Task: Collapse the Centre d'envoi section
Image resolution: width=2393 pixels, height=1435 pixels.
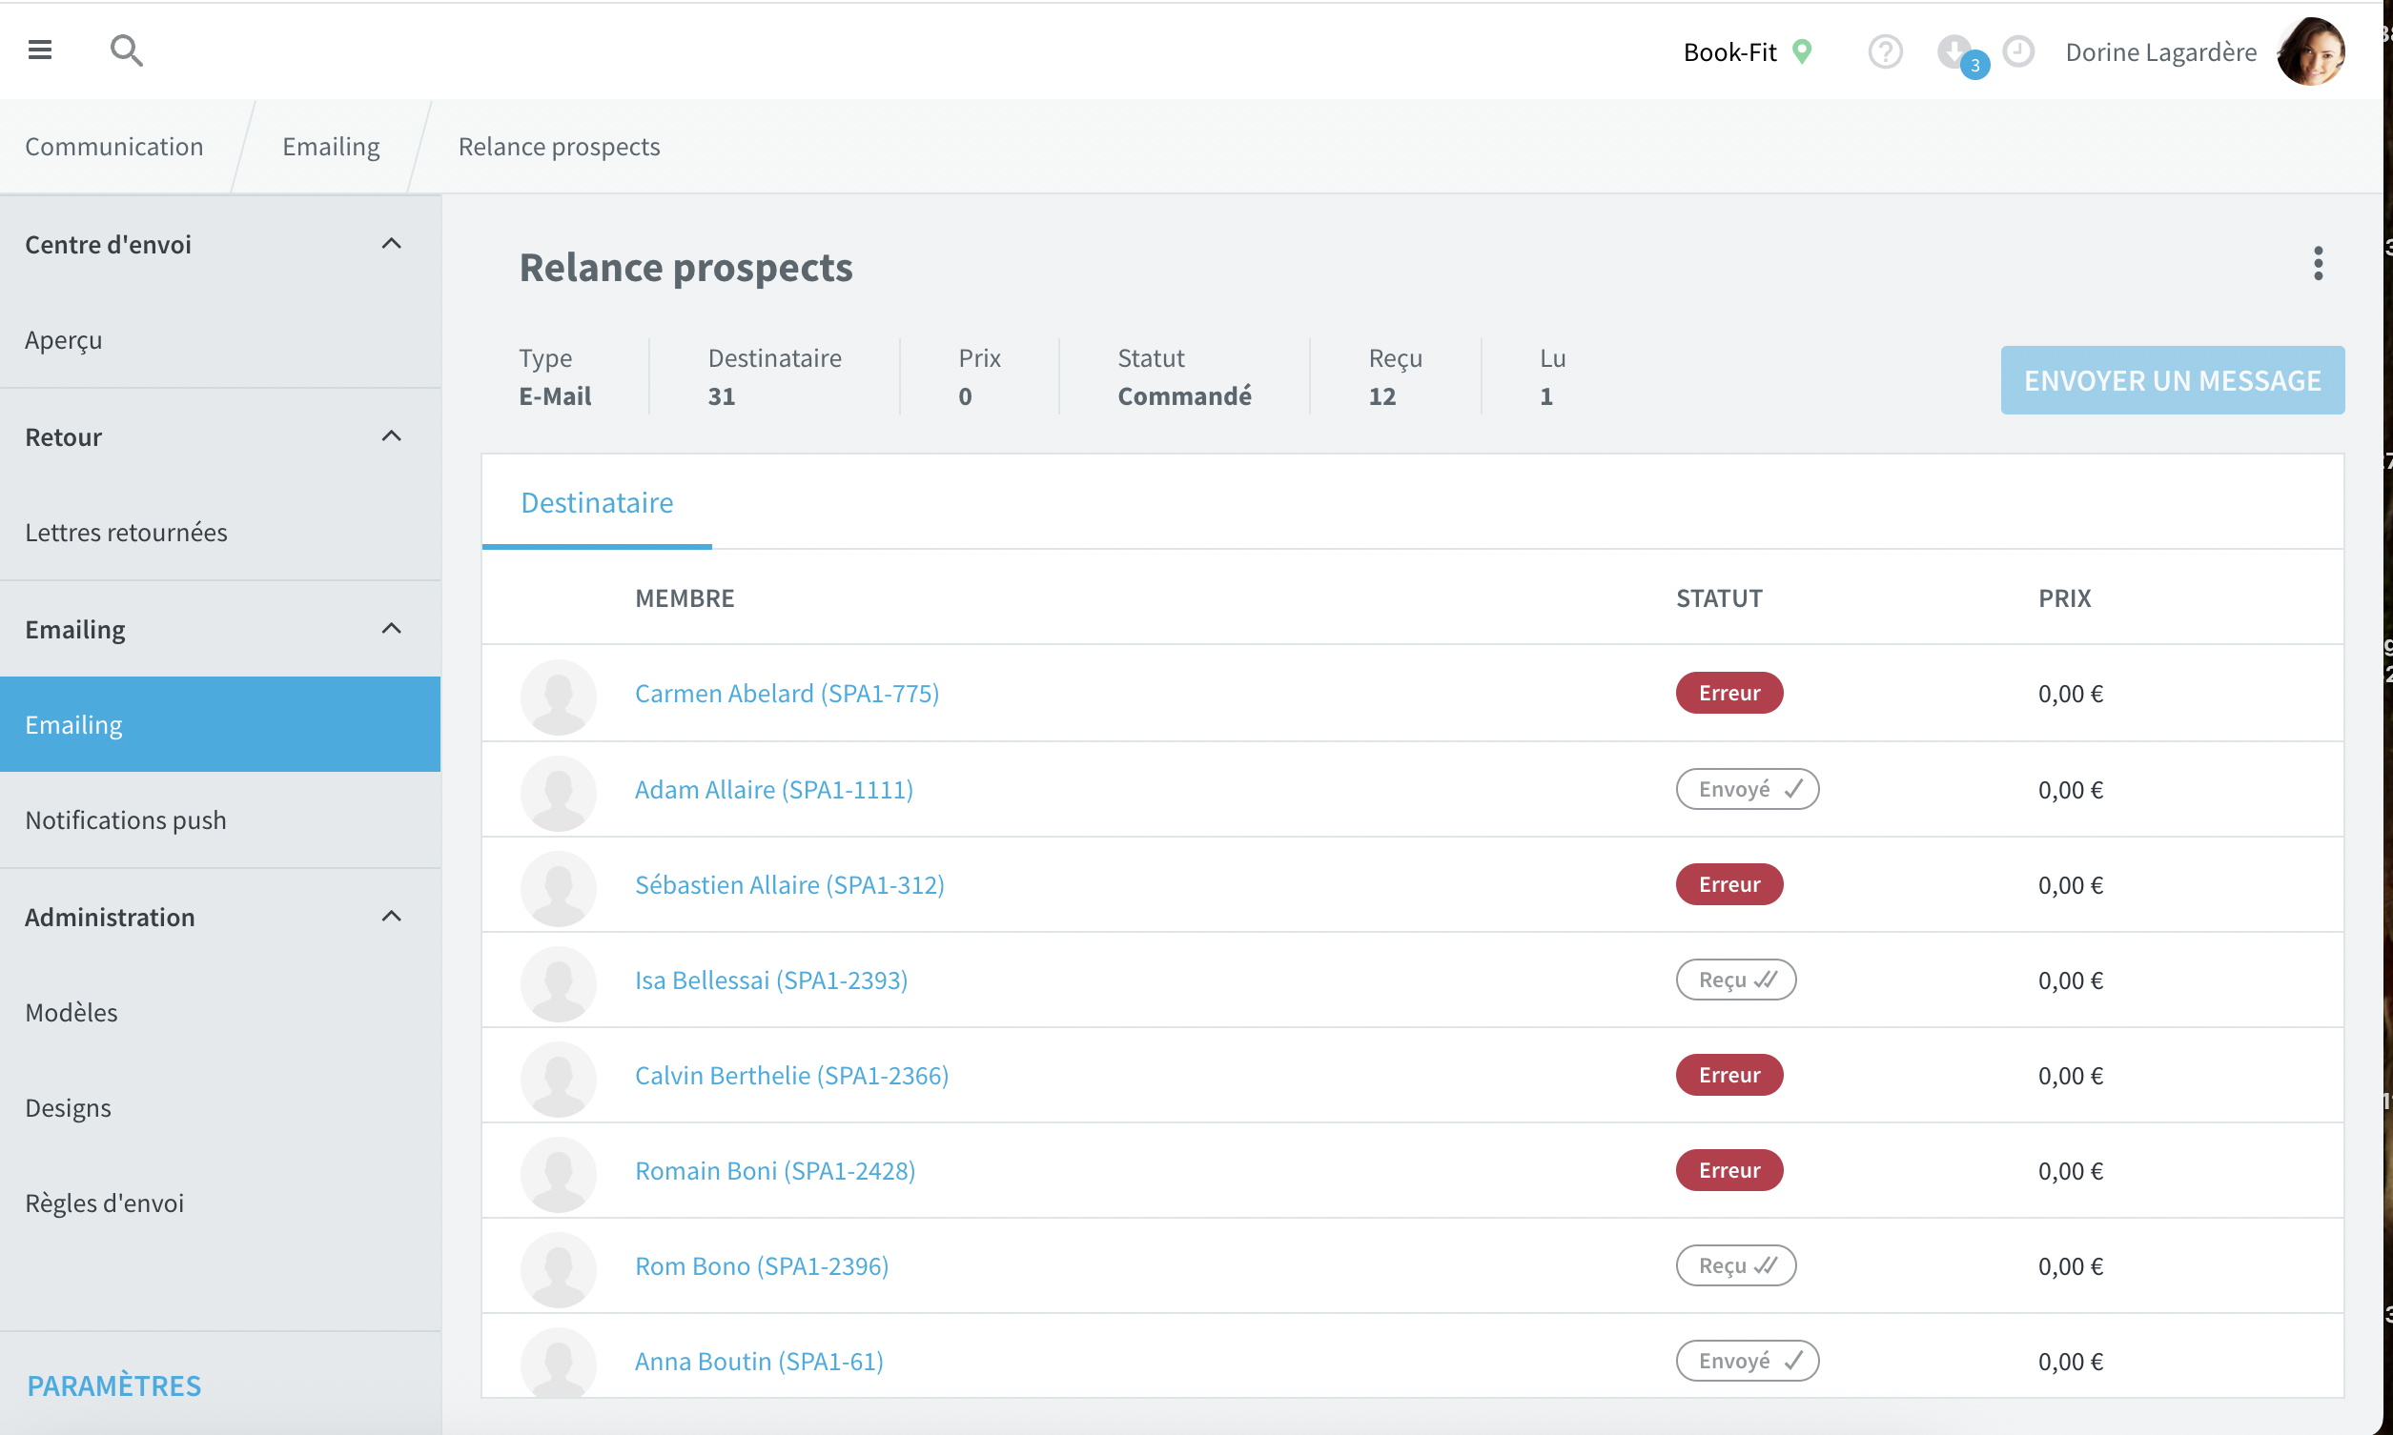Action: pyautogui.click(x=391, y=244)
